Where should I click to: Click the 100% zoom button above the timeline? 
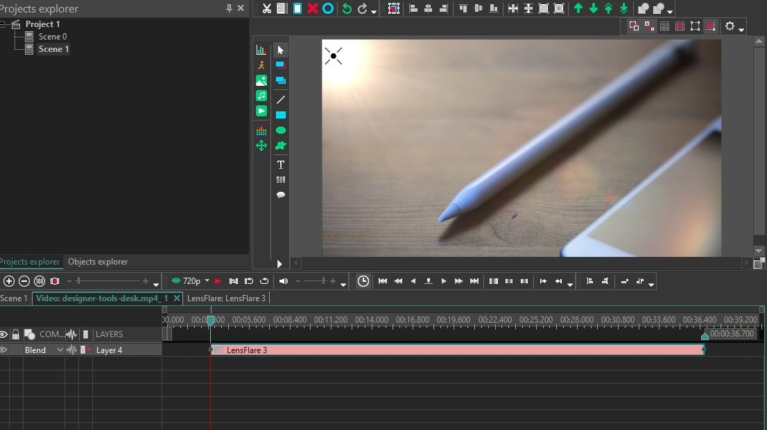pos(40,281)
